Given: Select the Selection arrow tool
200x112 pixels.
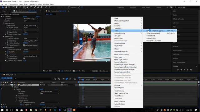Looking at the screenshot, I should (3, 7).
